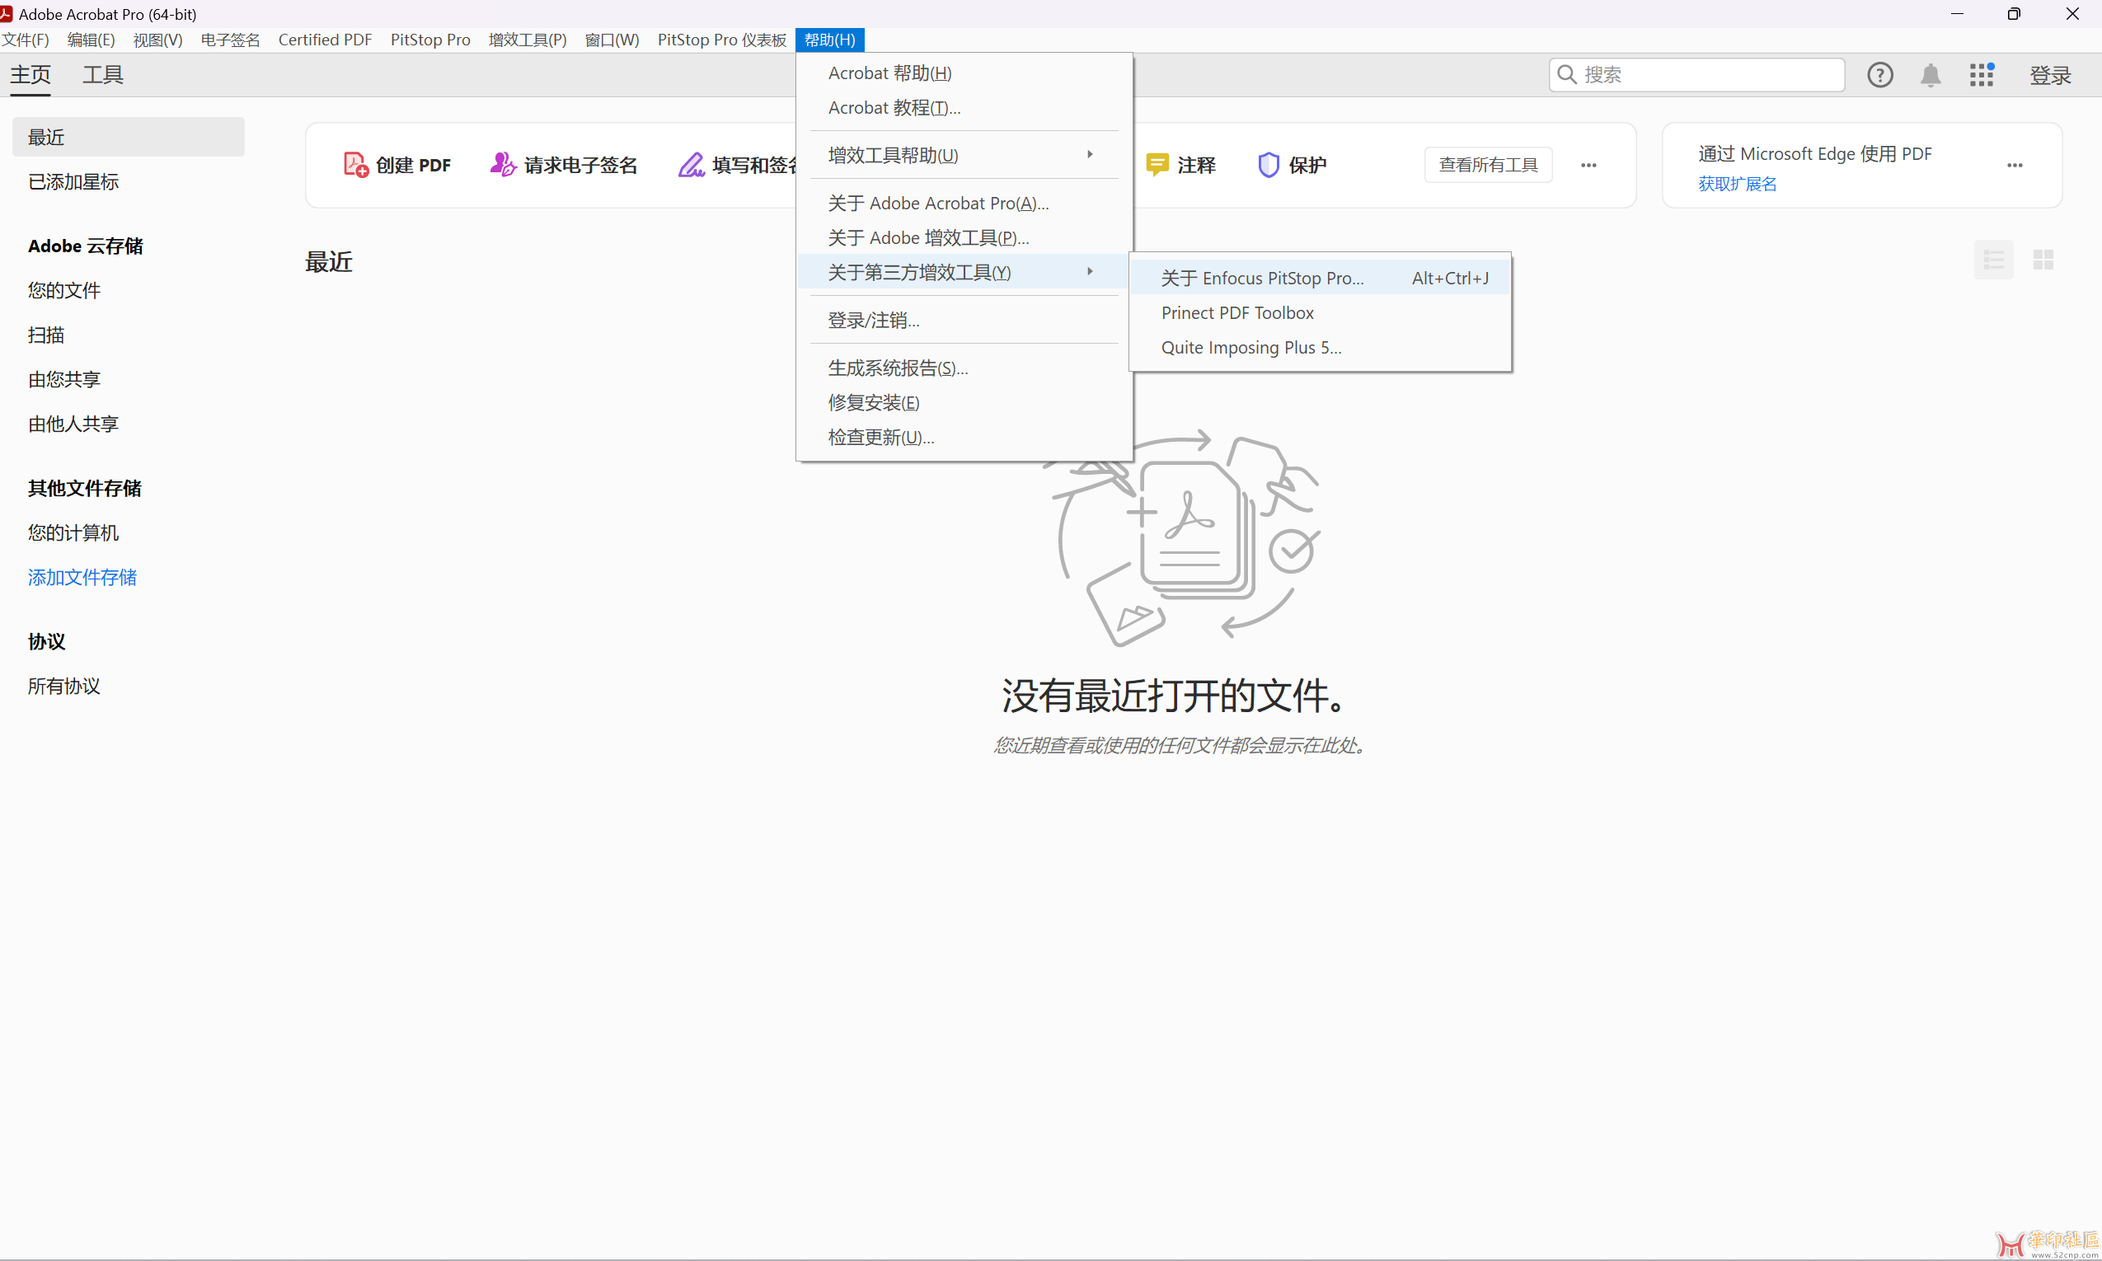
Task: Expand 关于第三方增效工具(Y) submenu
Action: coord(964,272)
